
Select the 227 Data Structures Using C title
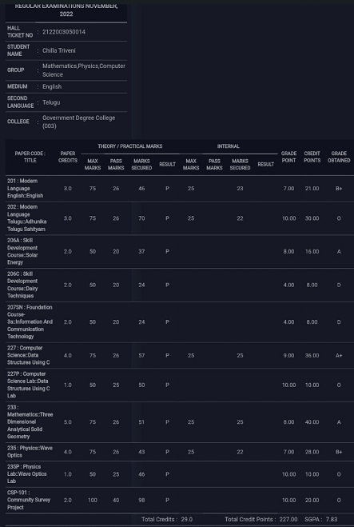pyautogui.click(x=29, y=355)
